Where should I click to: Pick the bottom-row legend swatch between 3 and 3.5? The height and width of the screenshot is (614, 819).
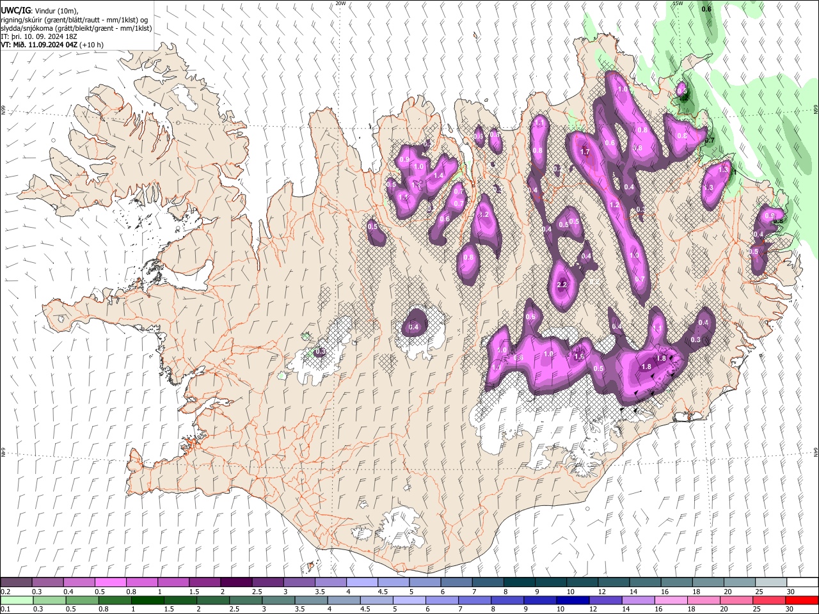278,601
